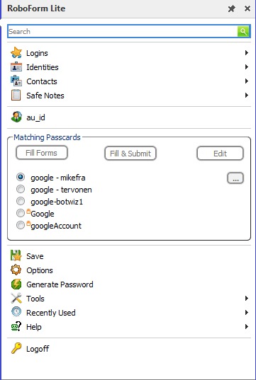Expand the Contacts submenu arrow
Image resolution: width=256 pixels, height=380 pixels.
(247, 81)
